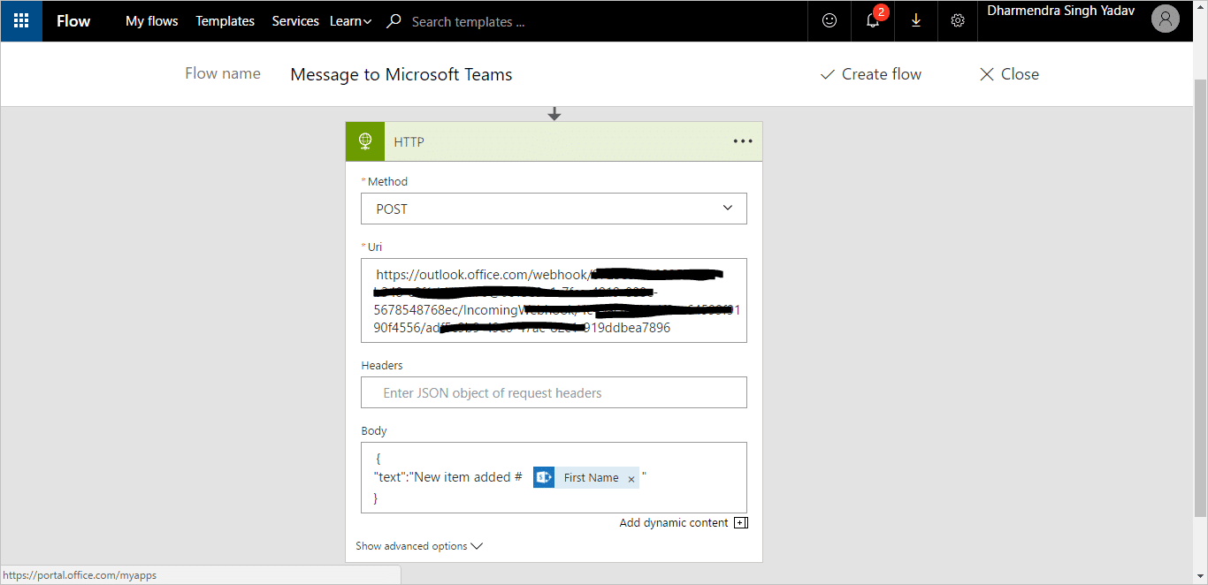Edit the flow name field

point(401,75)
